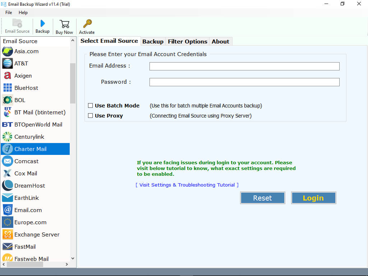
Task: Open the File menu
Action: (x=9, y=13)
